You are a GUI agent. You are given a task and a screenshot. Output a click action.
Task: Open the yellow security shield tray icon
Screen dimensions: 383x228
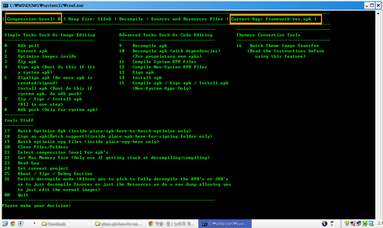[347, 224]
